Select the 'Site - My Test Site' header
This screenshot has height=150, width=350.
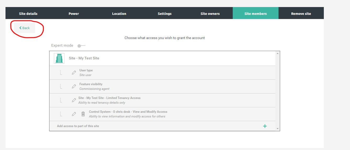[x=84, y=58]
